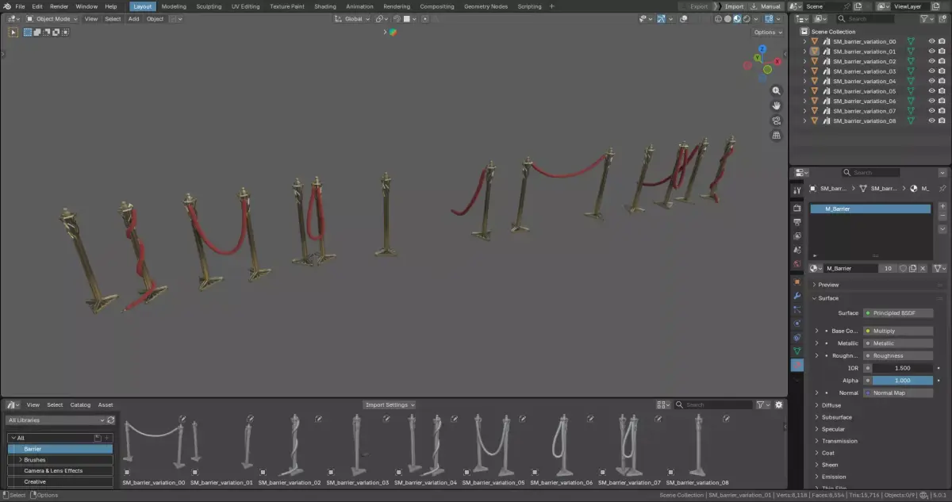Open the All Libraries dropdown
Viewport: 952px width, 502px height.
point(56,420)
